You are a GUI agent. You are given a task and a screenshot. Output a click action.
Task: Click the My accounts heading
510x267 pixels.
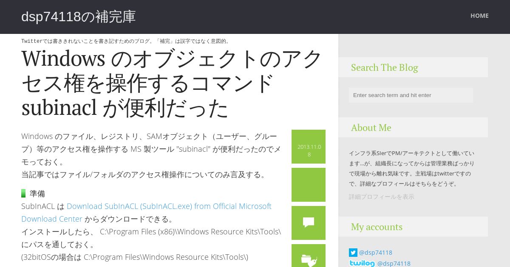[377, 227]
